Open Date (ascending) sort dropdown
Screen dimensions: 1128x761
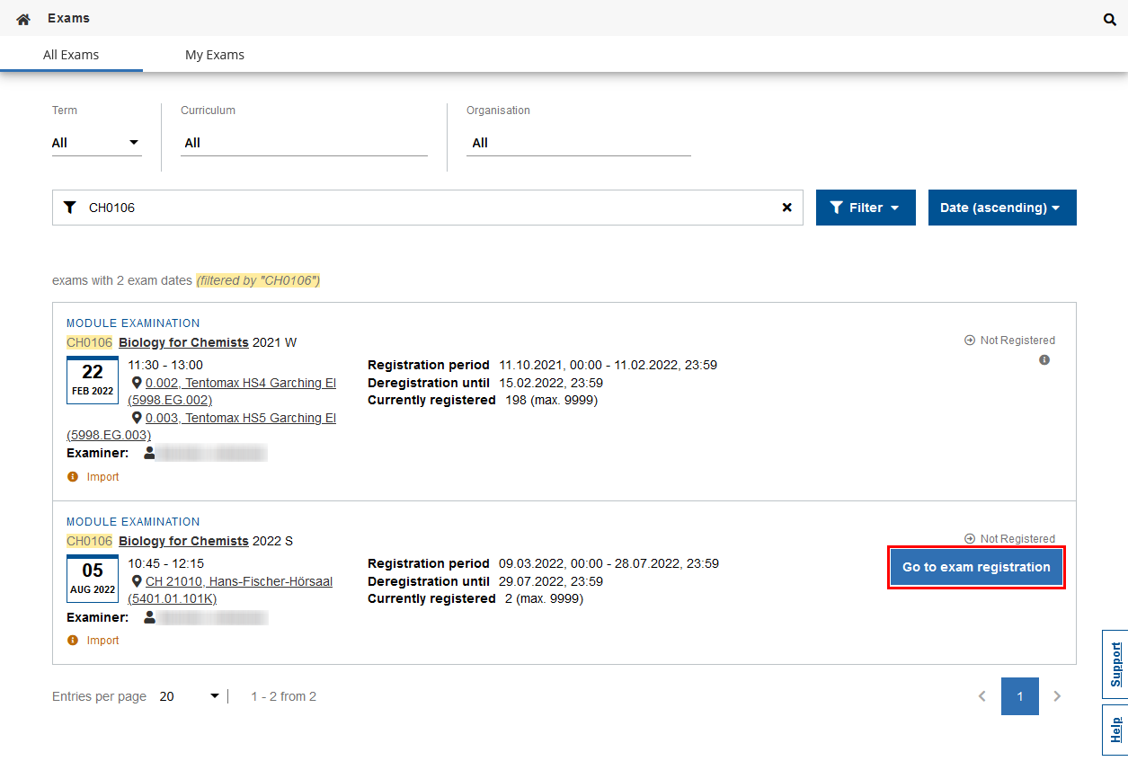point(1001,208)
